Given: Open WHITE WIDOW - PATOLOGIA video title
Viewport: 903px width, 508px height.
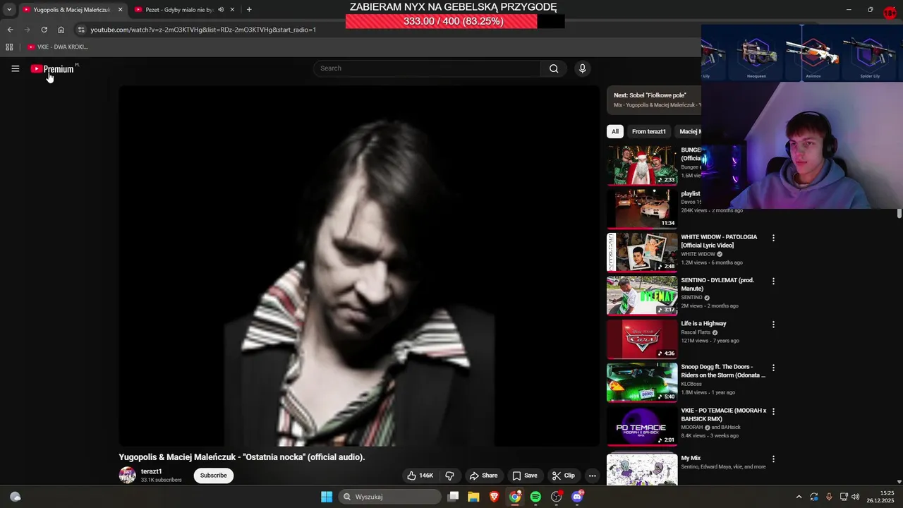Looking at the screenshot, I should 719,241.
